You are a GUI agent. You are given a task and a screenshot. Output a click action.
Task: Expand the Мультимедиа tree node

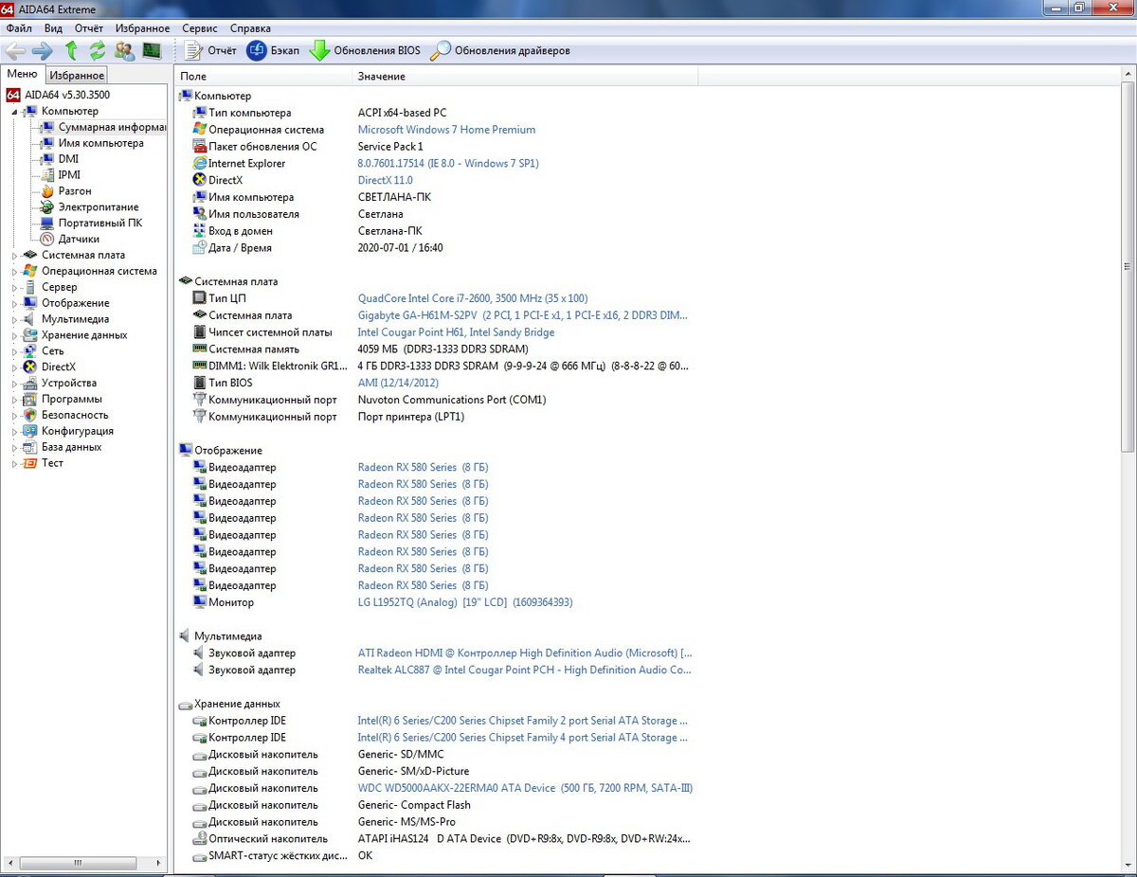[15, 319]
